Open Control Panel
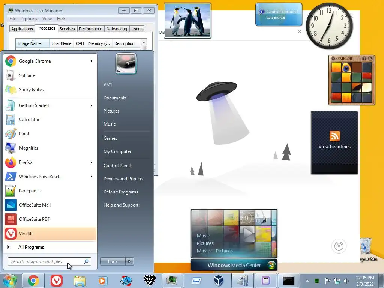384x288 pixels. click(117, 165)
